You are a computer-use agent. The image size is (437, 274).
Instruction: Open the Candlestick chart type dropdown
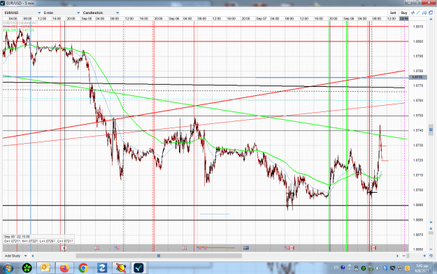(101, 13)
